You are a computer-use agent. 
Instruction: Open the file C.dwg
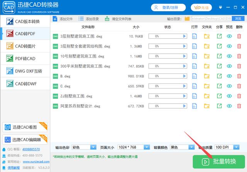coord(195,86)
